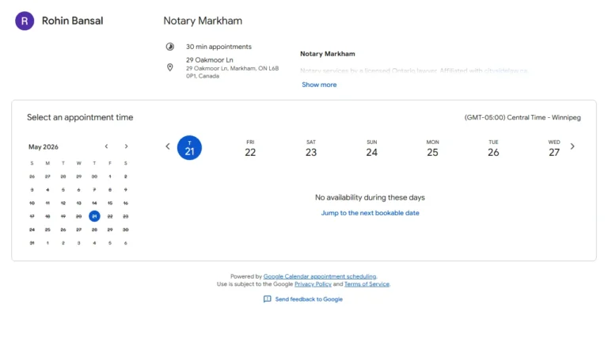Click the 29 Oakmoor Ln address heading
The image size is (608, 342).
(x=209, y=60)
